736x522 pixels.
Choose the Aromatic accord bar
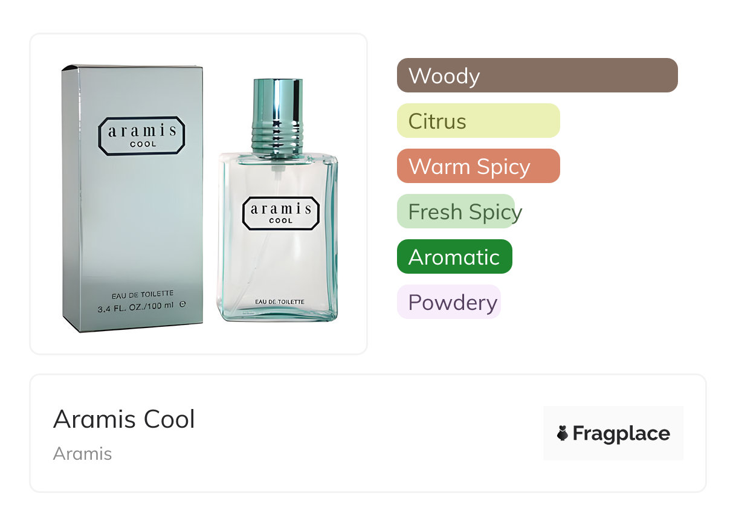click(454, 257)
